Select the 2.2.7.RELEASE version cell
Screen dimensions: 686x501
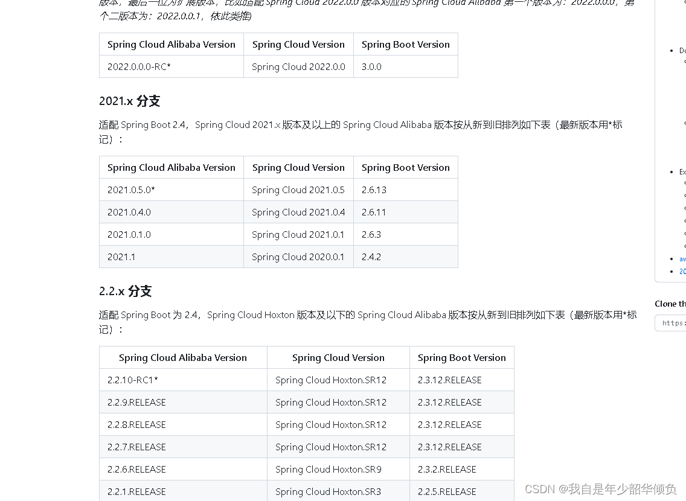[184, 447]
